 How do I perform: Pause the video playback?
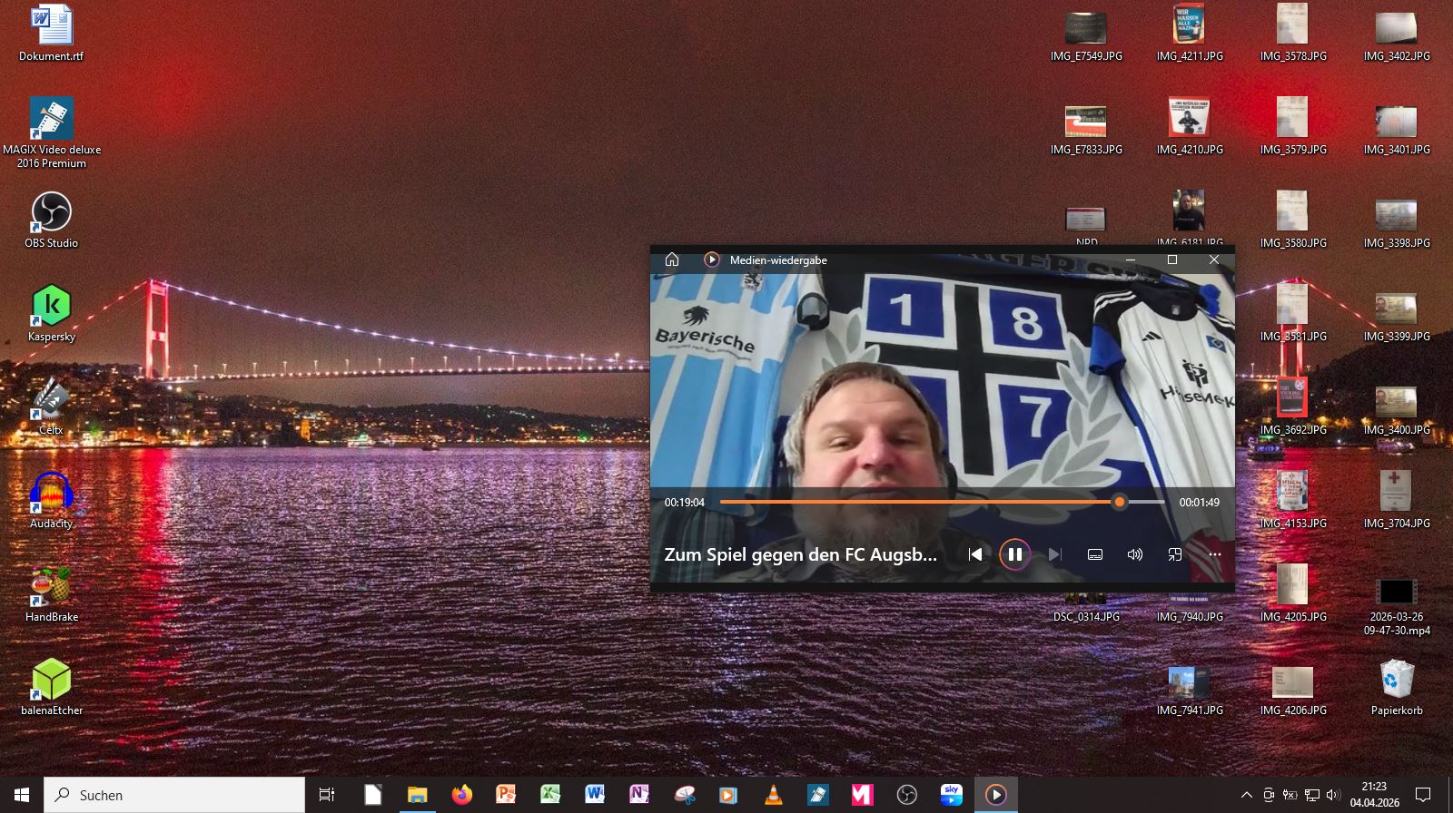point(1014,554)
